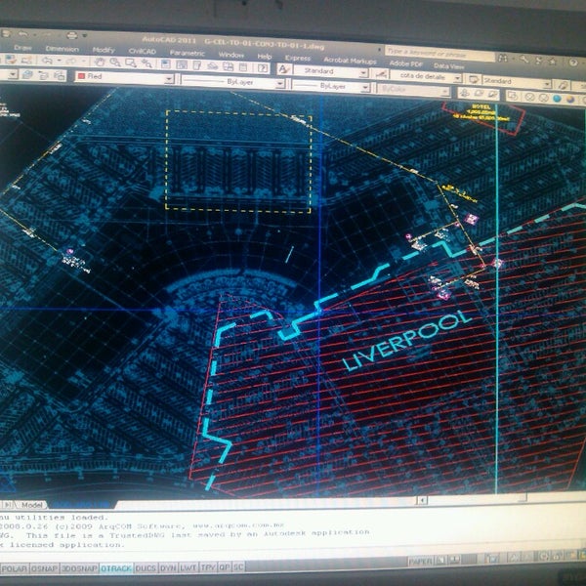Toggle 3DOSNAP in status bar

(79, 568)
